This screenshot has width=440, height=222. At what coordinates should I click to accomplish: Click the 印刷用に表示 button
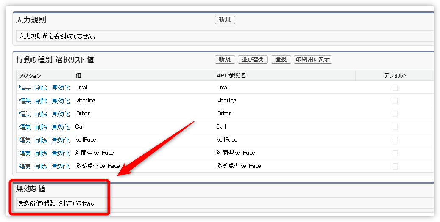[x=313, y=60]
